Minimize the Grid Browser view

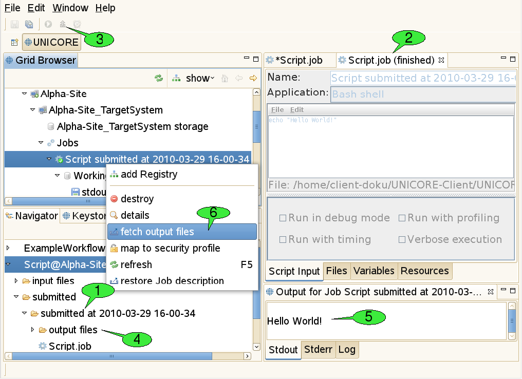click(x=246, y=58)
